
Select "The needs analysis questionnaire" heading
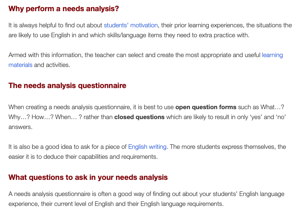[67, 86]
